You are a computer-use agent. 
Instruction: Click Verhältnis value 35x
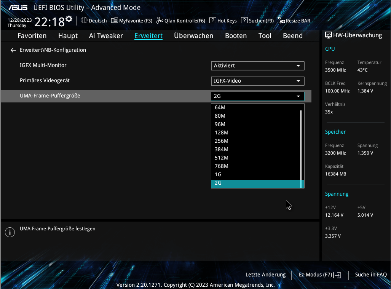coord(329,112)
